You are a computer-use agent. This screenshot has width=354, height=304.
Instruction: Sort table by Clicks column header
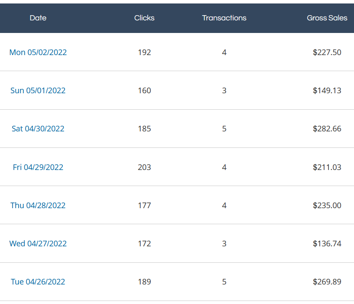pos(144,18)
